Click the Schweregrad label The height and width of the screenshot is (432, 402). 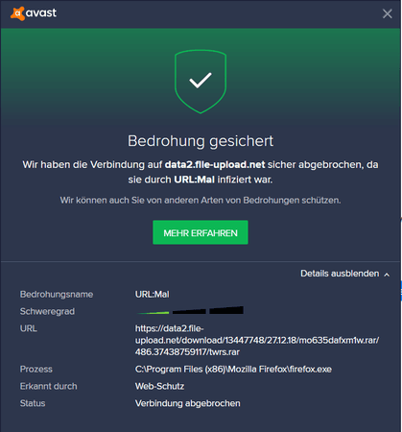(47, 311)
